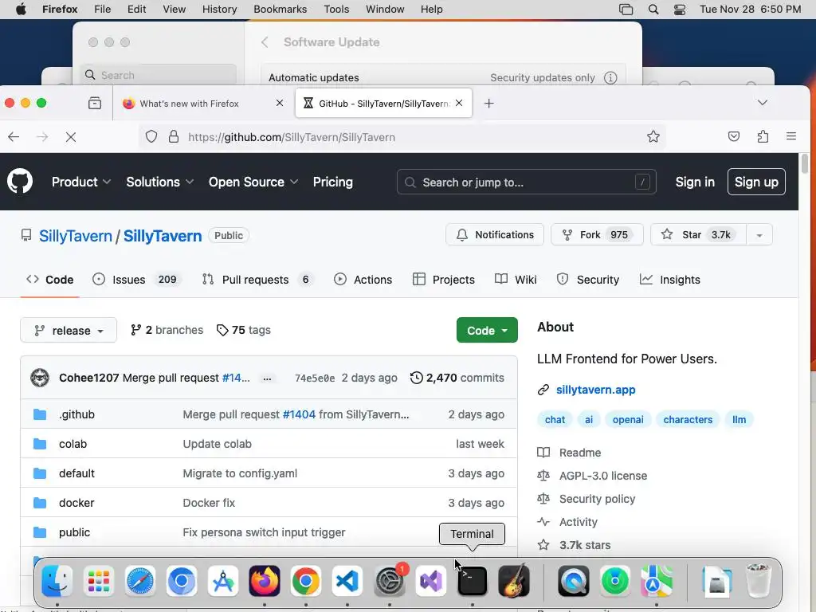Viewport: 816px width, 612px height.
Task: Launch Visual Studio Code from the Dock
Action: (x=347, y=581)
